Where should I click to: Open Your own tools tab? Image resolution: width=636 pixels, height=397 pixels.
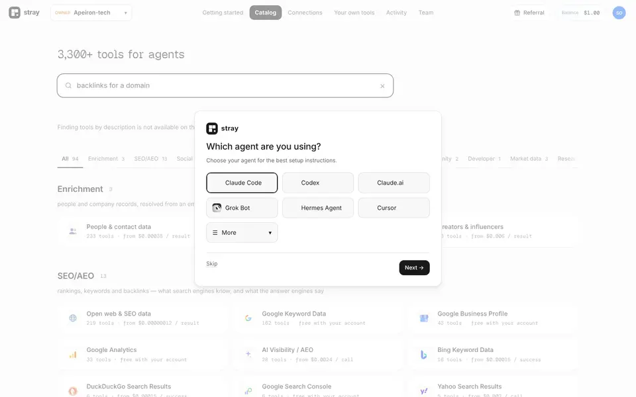pos(354,13)
